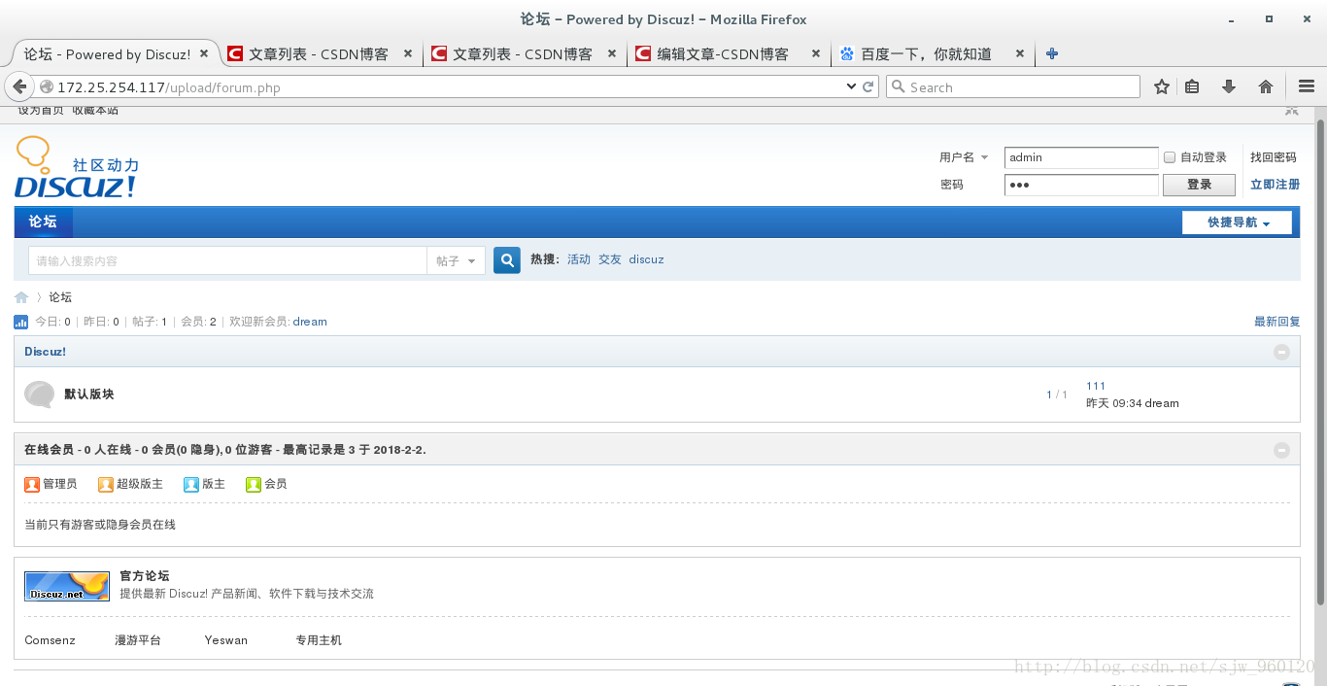Collapse the Discuz! category section
The image size is (1327, 686).
1281,352
